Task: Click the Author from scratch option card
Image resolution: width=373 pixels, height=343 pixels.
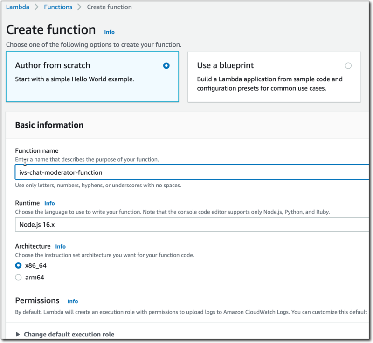Action: point(92,77)
